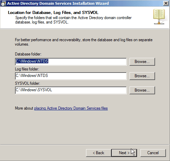Image resolution: width=170 pixels, height=161 pixels.
Task: Focus the Log files folder text box
Action: pos(71,76)
